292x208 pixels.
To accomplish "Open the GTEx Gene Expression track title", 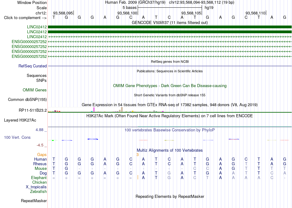I will pos(170,105).
